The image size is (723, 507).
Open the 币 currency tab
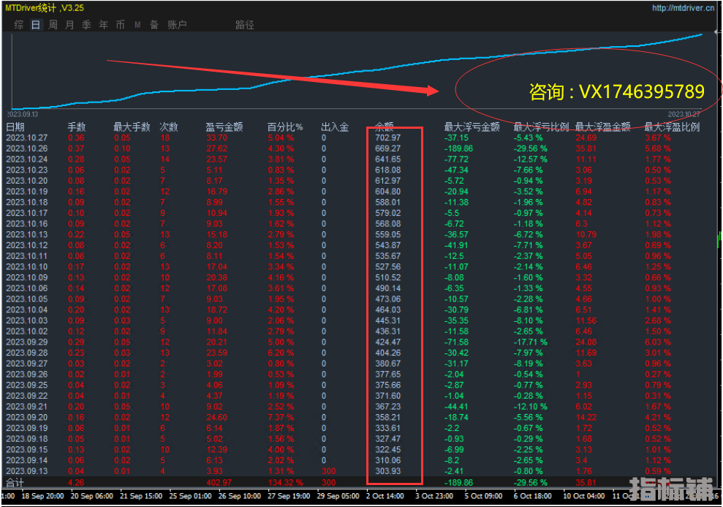120,25
